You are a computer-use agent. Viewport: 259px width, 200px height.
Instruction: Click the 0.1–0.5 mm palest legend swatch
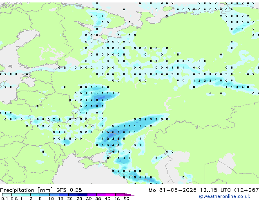pyautogui.click(x=7, y=195)
